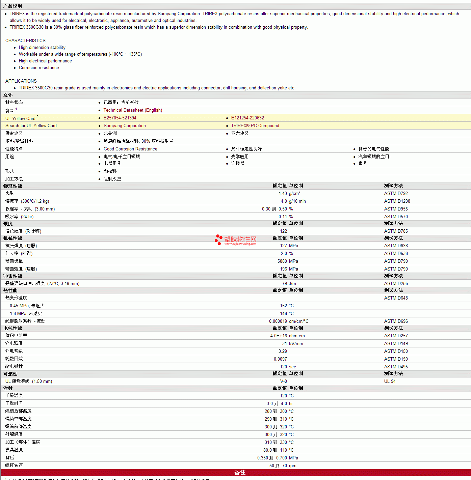471x480 pixels.
Task: Select 吸水率 (24 hr) value 0.11
Action: (x=283, y=217)
